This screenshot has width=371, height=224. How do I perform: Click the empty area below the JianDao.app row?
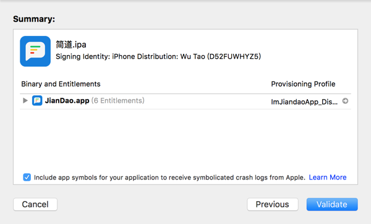[x=185, y=140]
